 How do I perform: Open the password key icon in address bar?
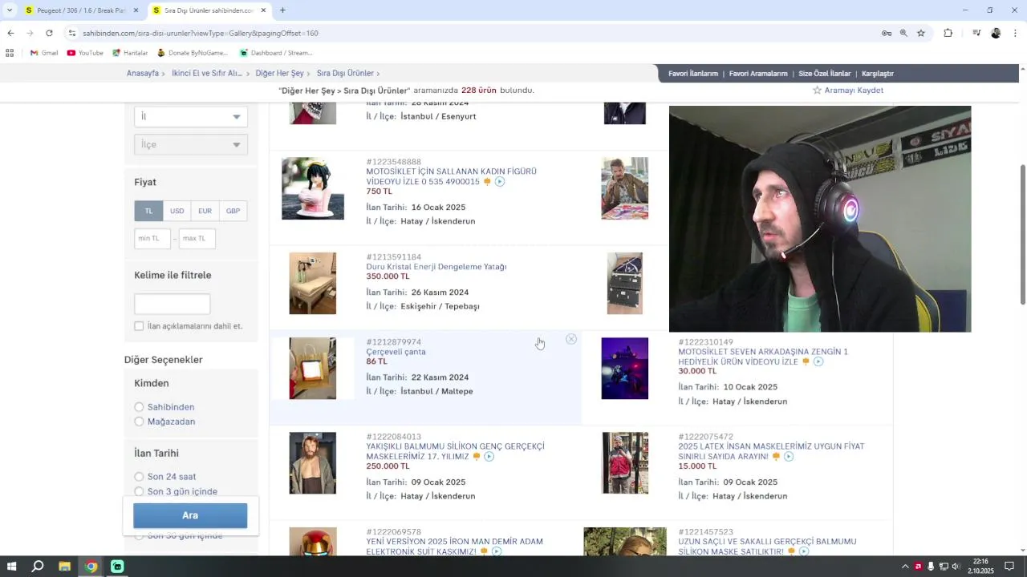pos(887,33)
